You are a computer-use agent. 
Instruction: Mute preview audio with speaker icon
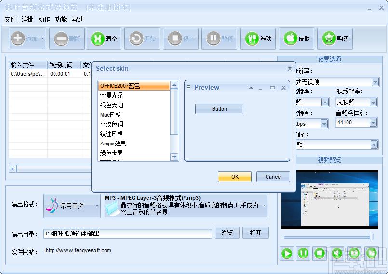[x=337, y=253]
